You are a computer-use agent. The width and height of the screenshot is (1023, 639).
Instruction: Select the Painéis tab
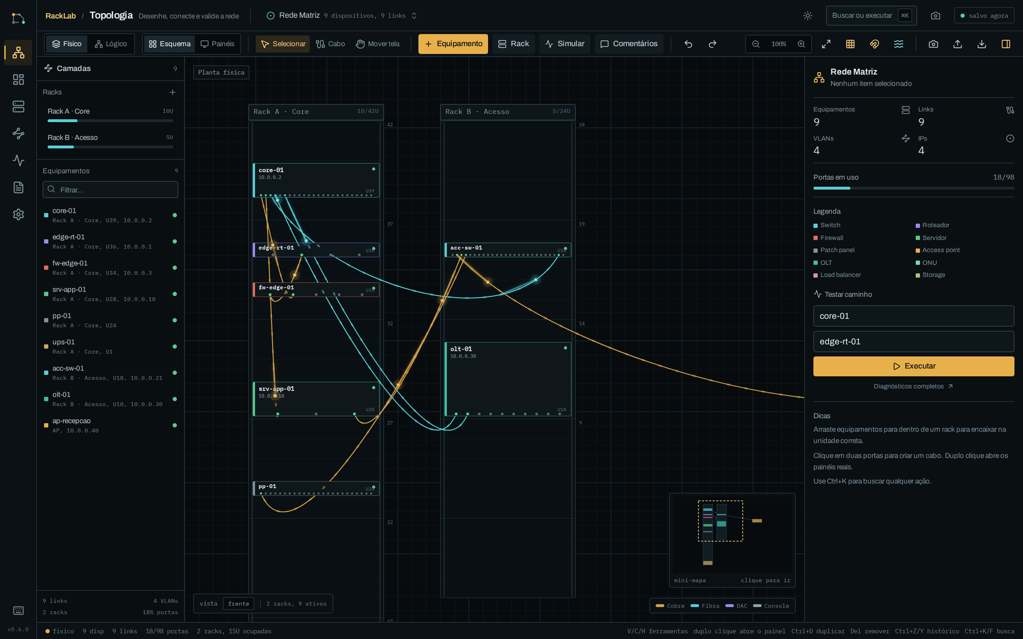click(217, 44)
